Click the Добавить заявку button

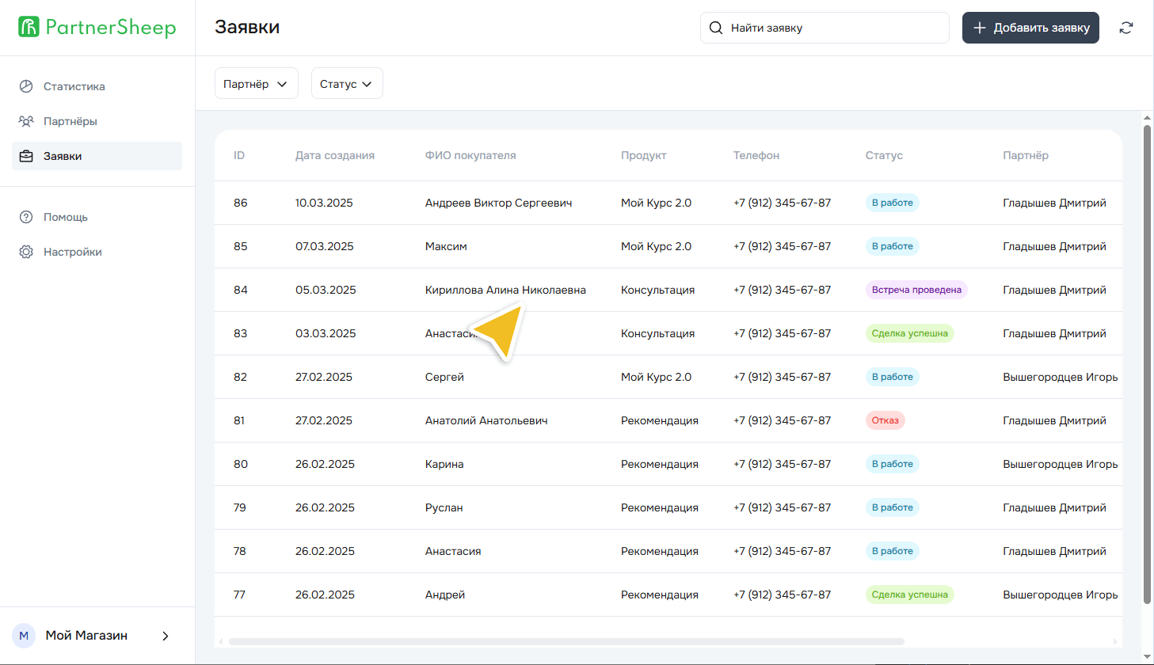point(1030,27)
